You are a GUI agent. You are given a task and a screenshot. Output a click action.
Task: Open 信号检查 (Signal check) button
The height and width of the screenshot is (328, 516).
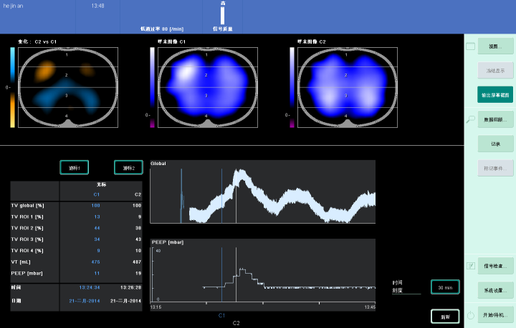tap(495, 266)
